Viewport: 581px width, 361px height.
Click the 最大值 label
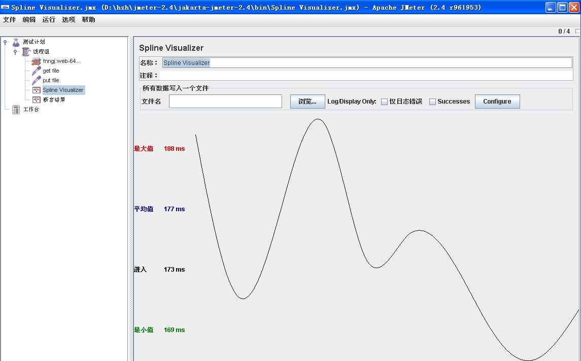pyautogui.click(x=144, y=149)
